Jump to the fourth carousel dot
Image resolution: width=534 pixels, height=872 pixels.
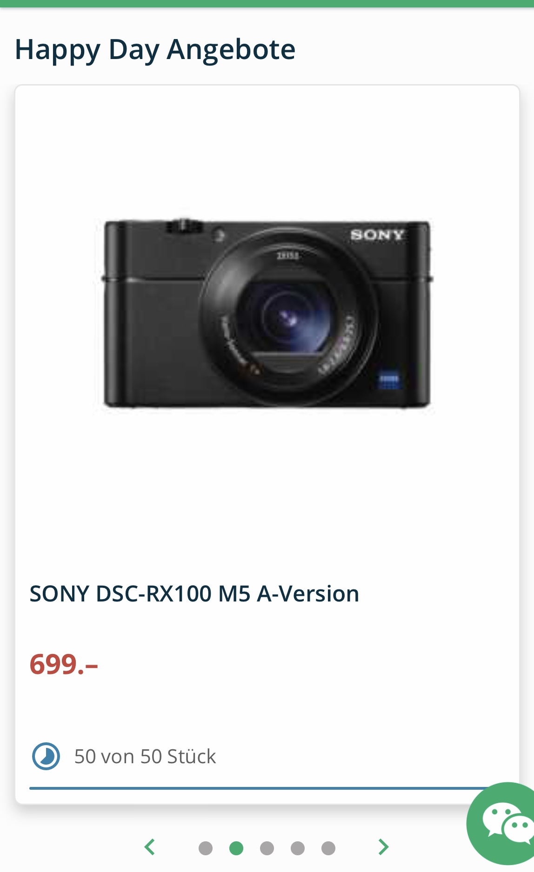coord(298,848)
